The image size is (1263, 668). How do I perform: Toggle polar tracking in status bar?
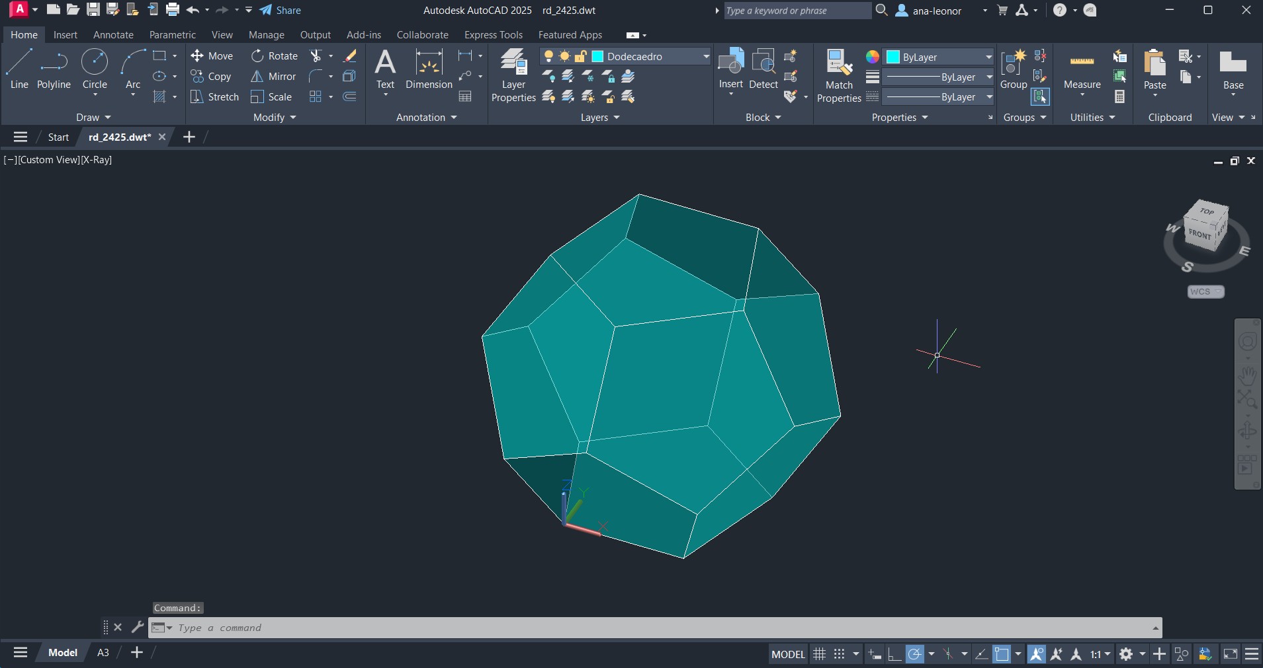915,654
